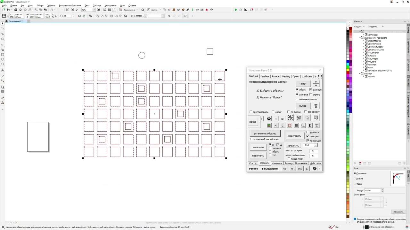Select the Pick tool in the toolbox

pyautogui.click(x=3, y=24)
